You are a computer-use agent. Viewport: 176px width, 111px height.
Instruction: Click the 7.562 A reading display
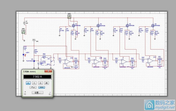pos(37,77)
